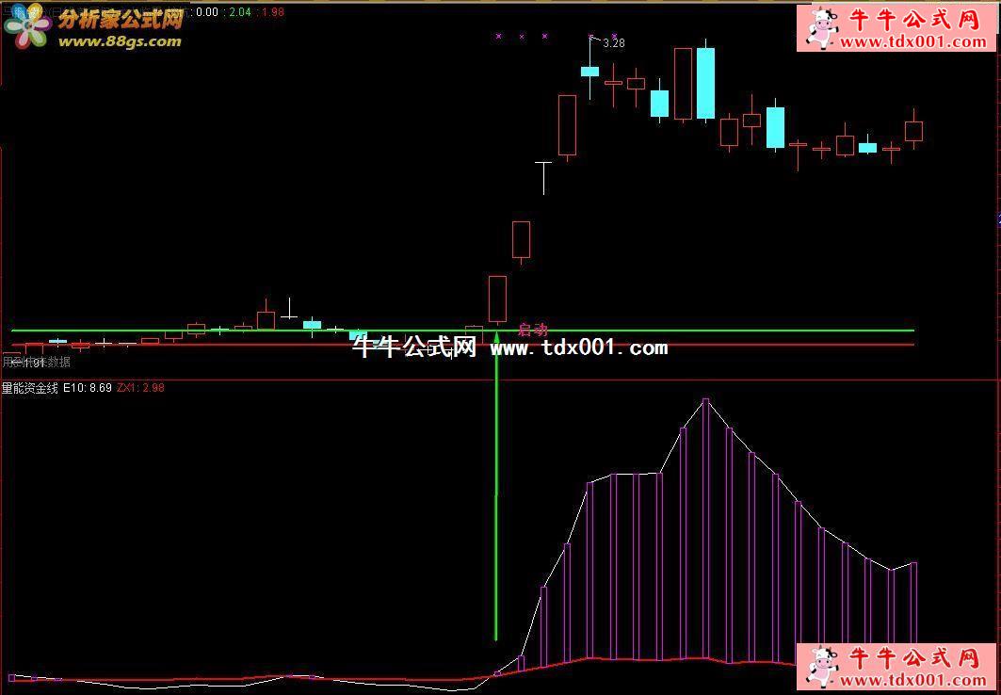This screenshot has width=1001, height=695.
Task: Click the pink 启动 signal marker
Action: click(533, 330)
